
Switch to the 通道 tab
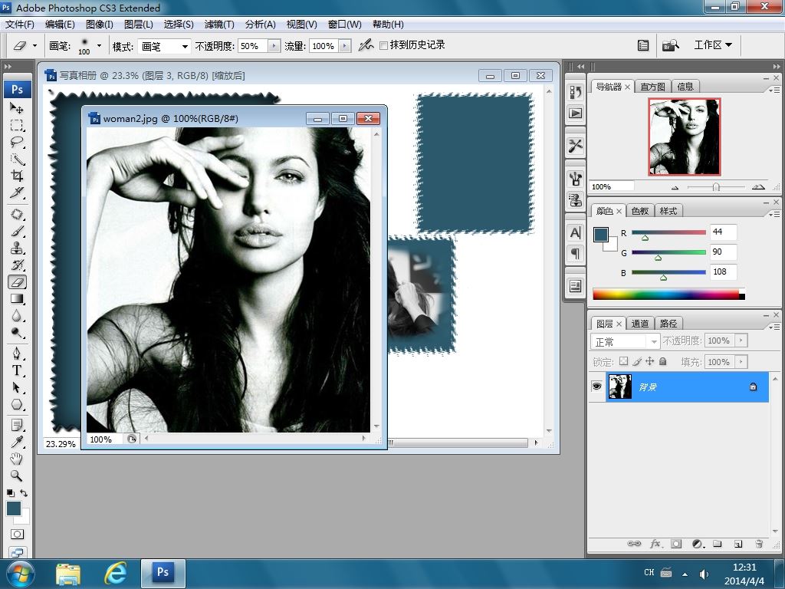point(640,324)
